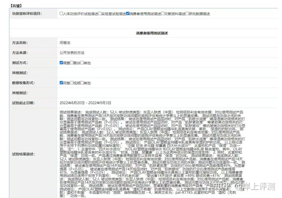This screenshot has width=282, height=198.
Task: Click the 试验结果简述 label
Action: click(x=23, y=154)
